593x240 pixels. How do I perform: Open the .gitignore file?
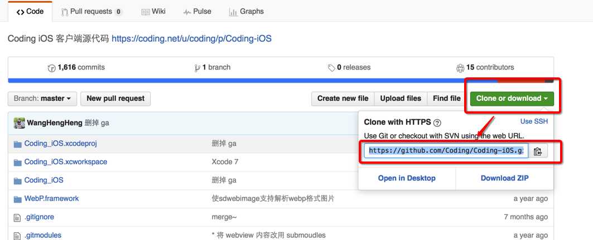point(40,217)
